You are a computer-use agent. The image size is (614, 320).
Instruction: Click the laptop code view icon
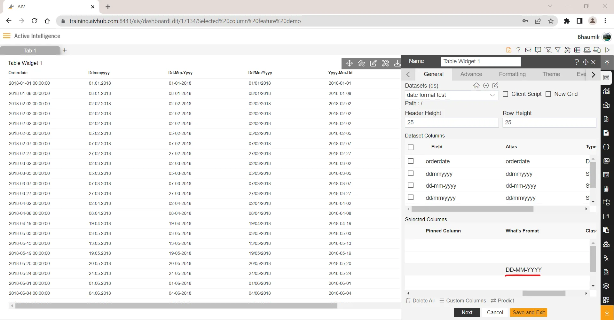coord(587,50)
